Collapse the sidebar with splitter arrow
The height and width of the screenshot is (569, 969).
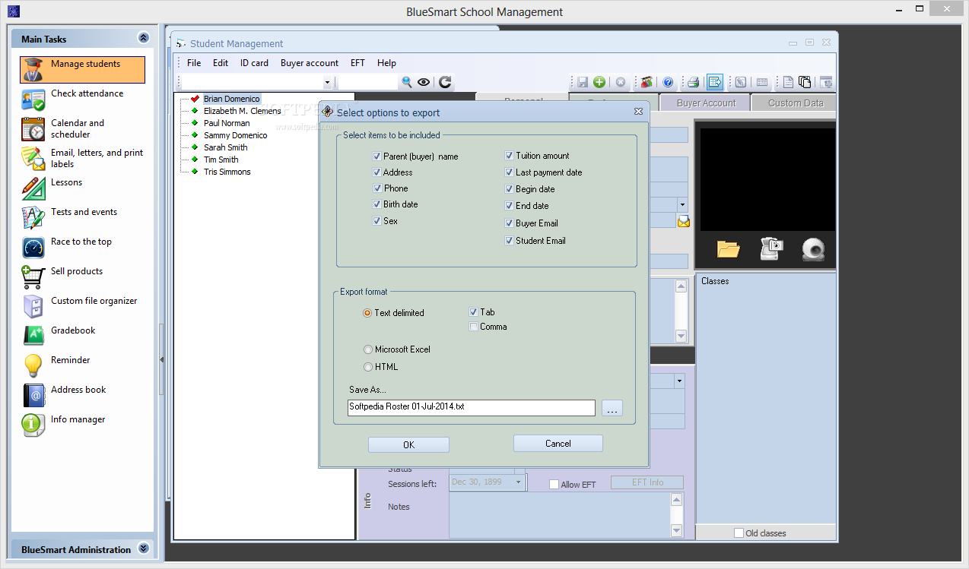click(x=161, y=359)
